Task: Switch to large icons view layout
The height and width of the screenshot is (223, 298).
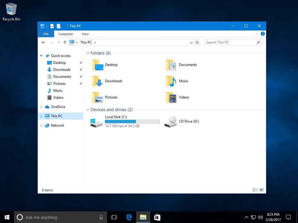Action: [x=262, y=190]
